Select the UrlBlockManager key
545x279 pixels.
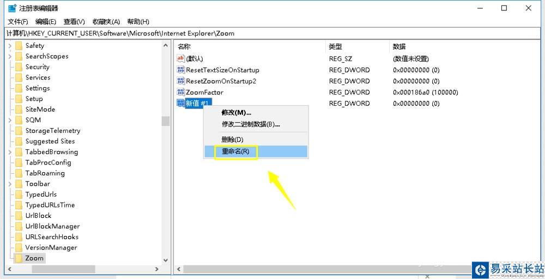coord(52,226)
